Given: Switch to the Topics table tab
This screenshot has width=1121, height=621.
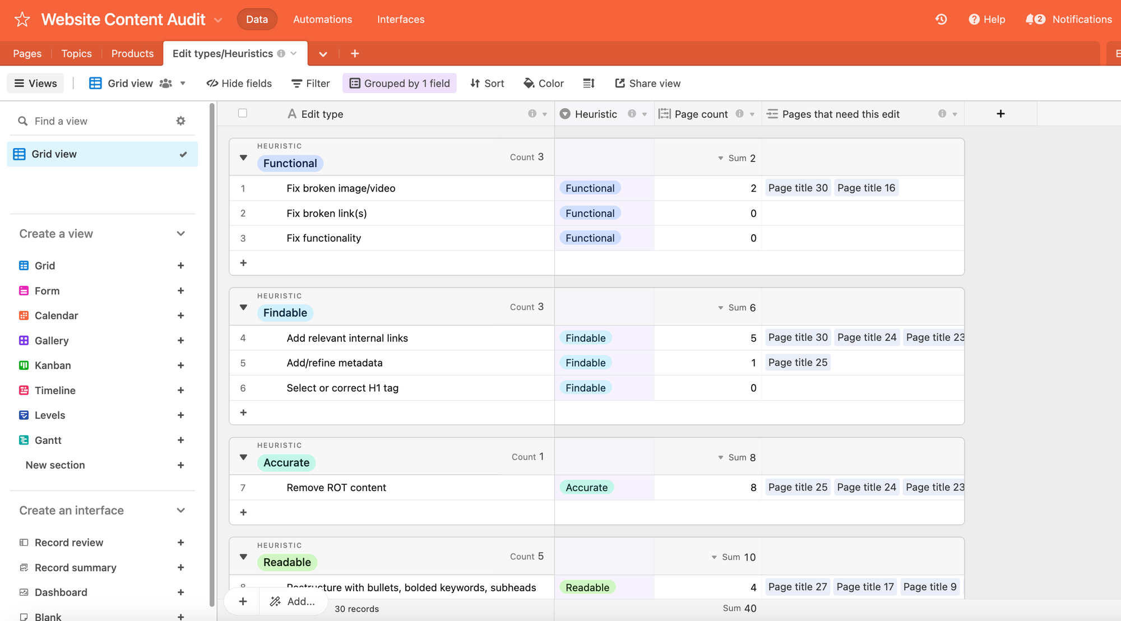Looking at the screenshot, I should (77, 54).
